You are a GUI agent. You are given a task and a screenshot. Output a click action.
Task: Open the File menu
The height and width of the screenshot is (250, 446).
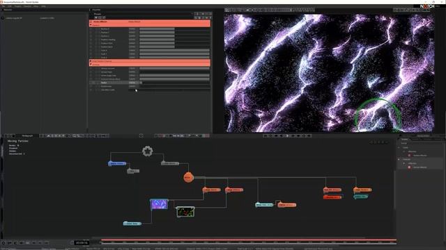pos(3,6)
